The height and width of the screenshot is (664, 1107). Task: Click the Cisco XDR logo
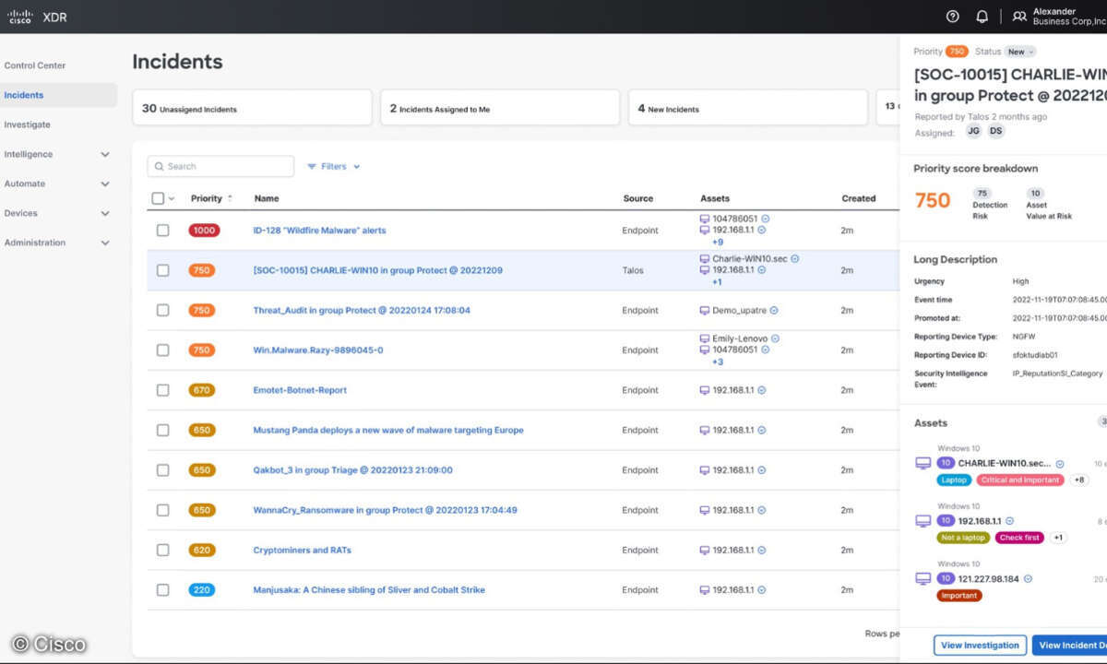pyautogui.click(x=38, y=17)
